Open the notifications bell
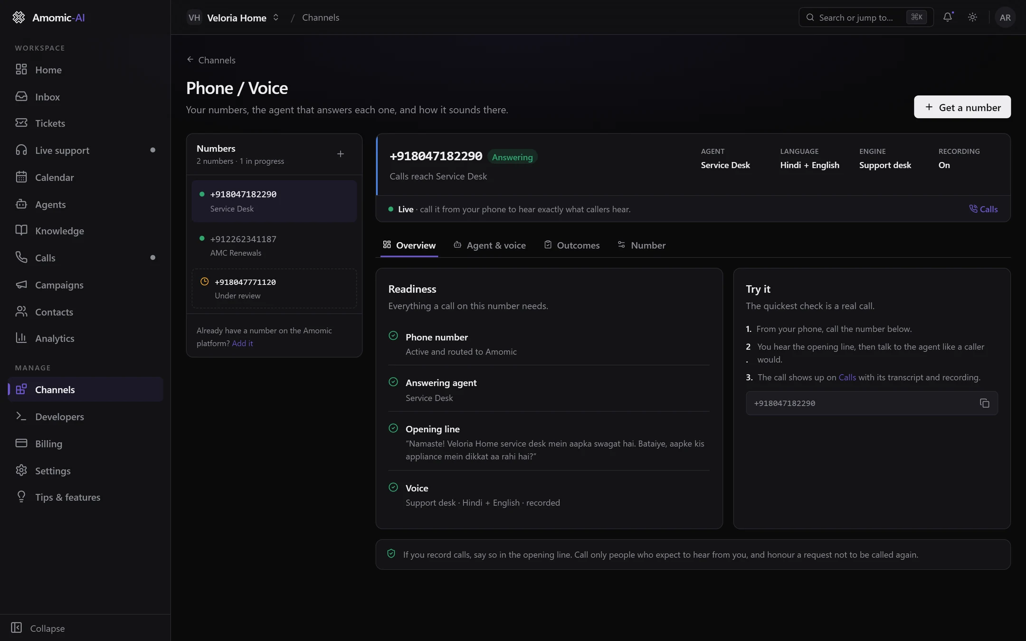 (x=948, y=17)
